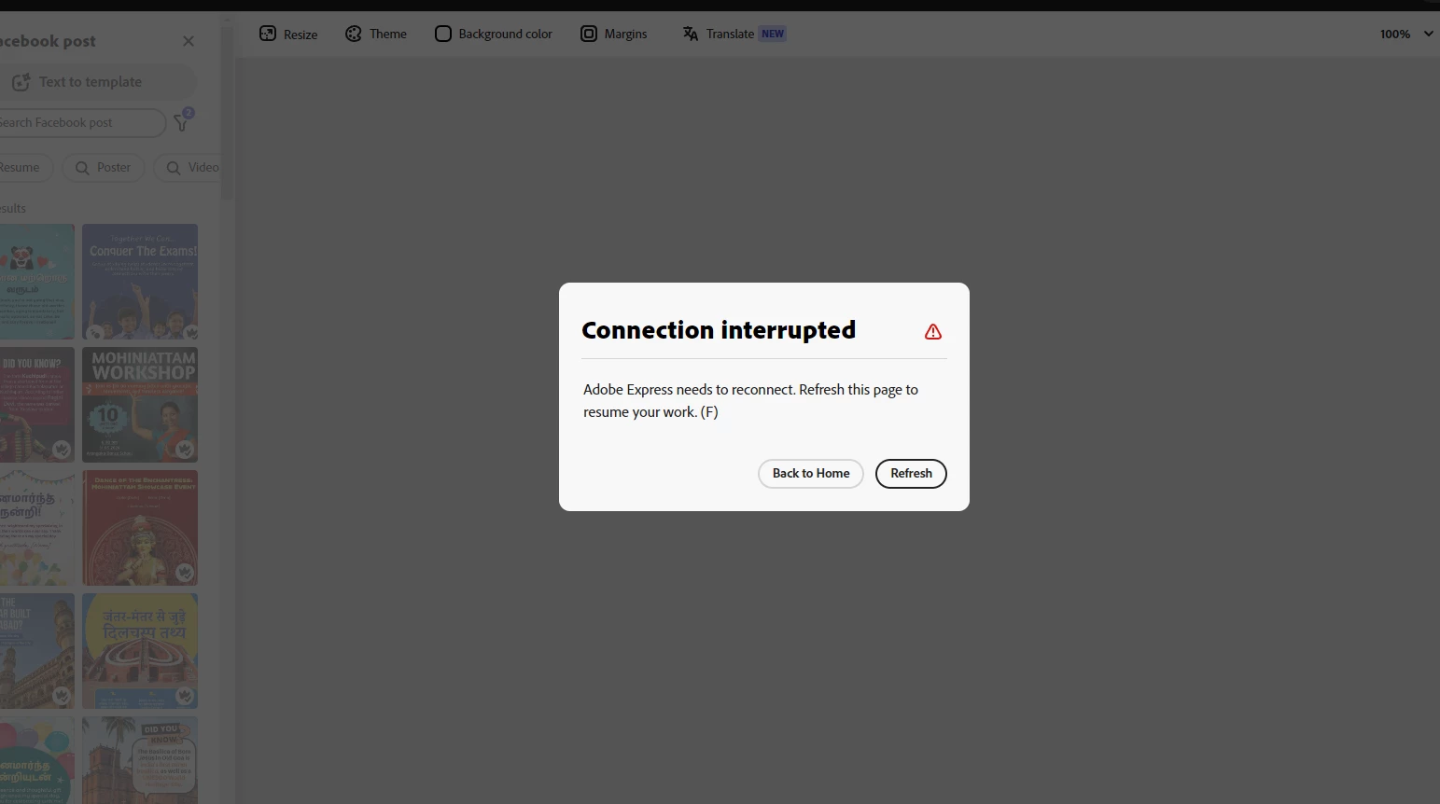Focus the Search Facebook post field

[81, 123]
